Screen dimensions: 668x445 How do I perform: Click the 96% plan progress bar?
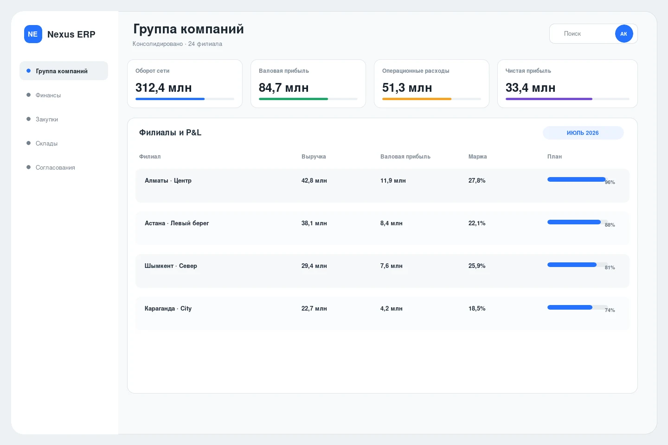click(x=578, y=179)
